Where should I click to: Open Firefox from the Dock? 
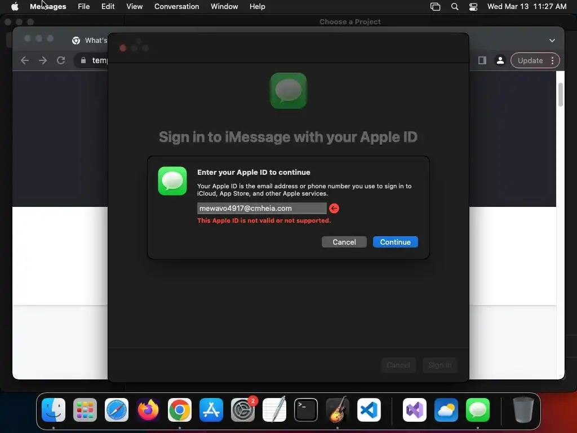coord(148,410)
